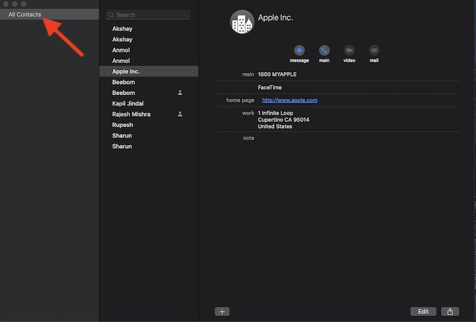Select the second Akshay contact
The image size is (476, 322).
pyautogui.click(x=149, y=39)
